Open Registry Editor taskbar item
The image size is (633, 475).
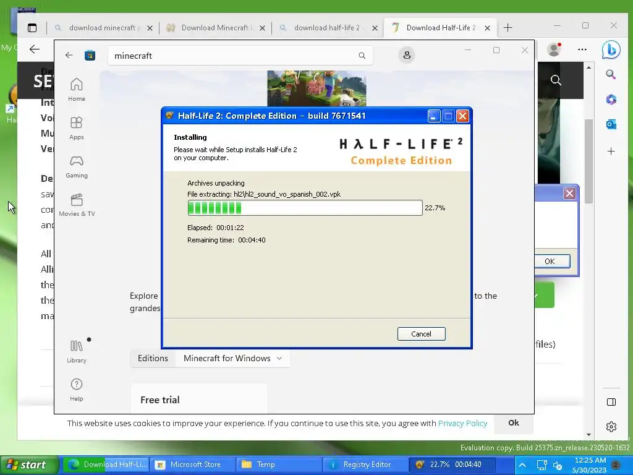365,465
